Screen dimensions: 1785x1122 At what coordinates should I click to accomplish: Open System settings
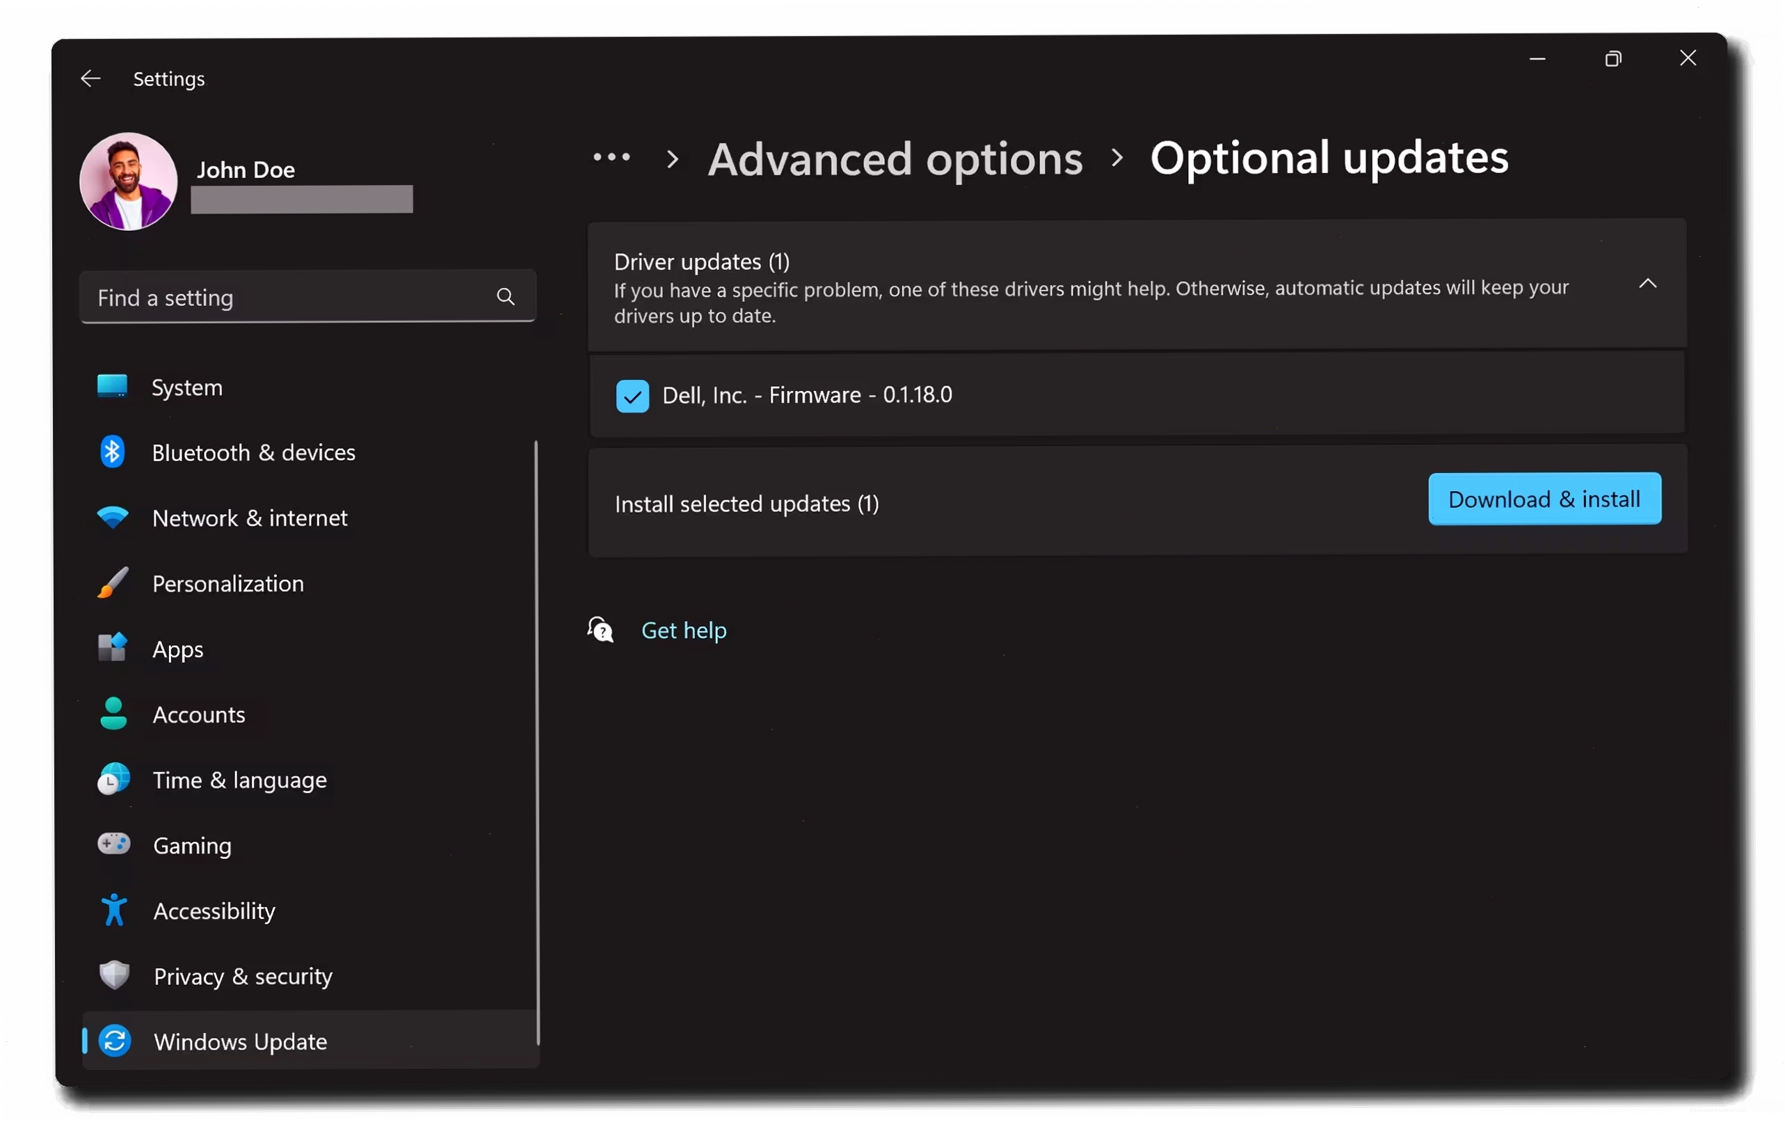point(307,387)
